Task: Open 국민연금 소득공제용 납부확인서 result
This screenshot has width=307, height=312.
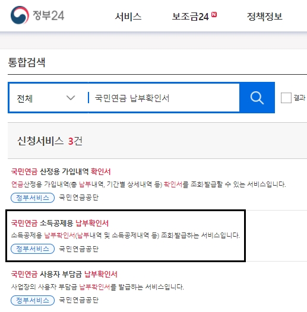Action: tap(60, 223)
